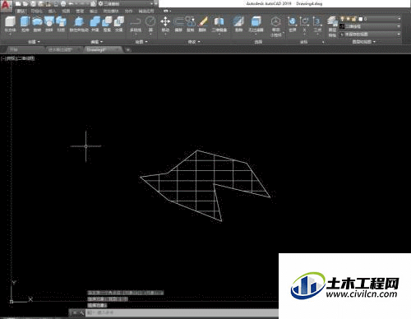This screenshot has height=319, width=411.
Task: Select the Extrude (拉伸) tool
Action: coord(25,24)
